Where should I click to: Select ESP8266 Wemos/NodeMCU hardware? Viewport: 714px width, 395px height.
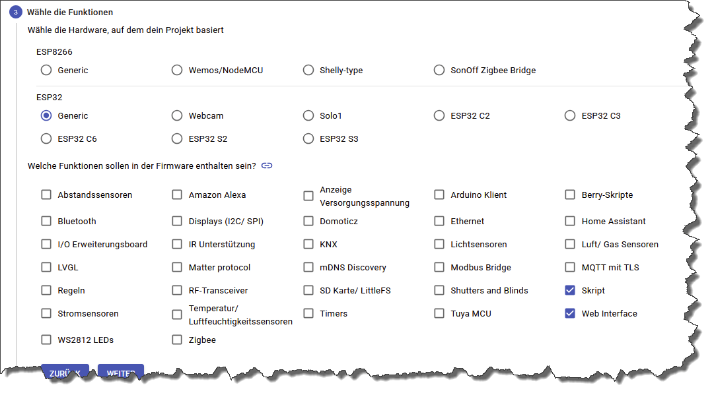[x=177, y=70]
